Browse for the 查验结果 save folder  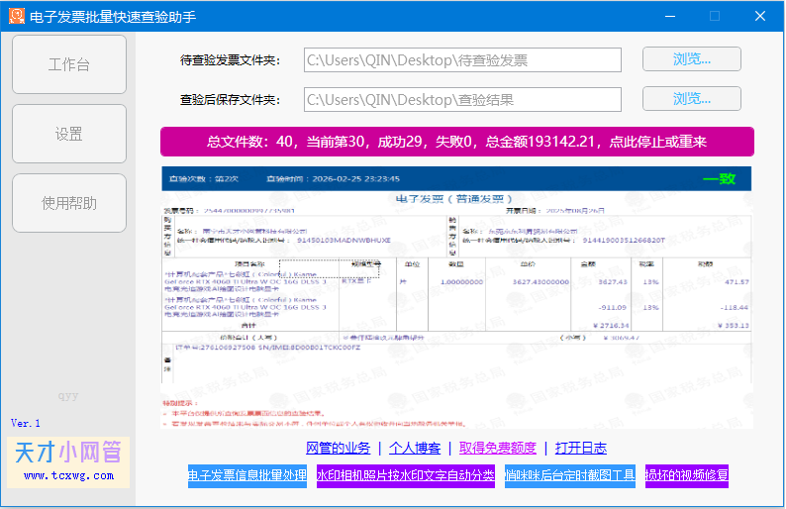pyautogui.click(x=691, y=99)
